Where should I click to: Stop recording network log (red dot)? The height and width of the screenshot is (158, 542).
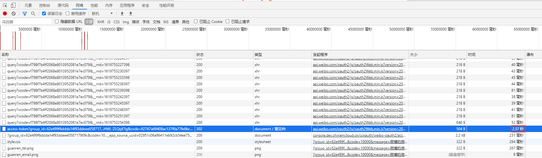[5, 13]
